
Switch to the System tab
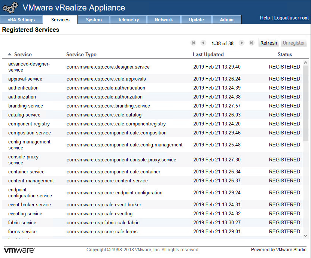(x=94, y=20)
